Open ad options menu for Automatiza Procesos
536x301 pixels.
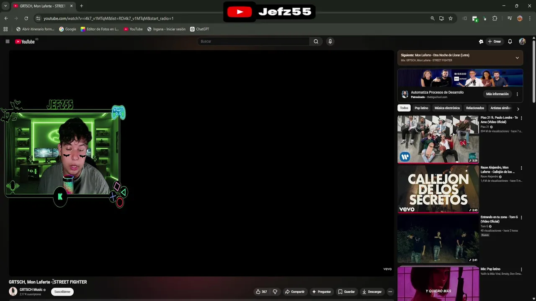pos(517,94)
